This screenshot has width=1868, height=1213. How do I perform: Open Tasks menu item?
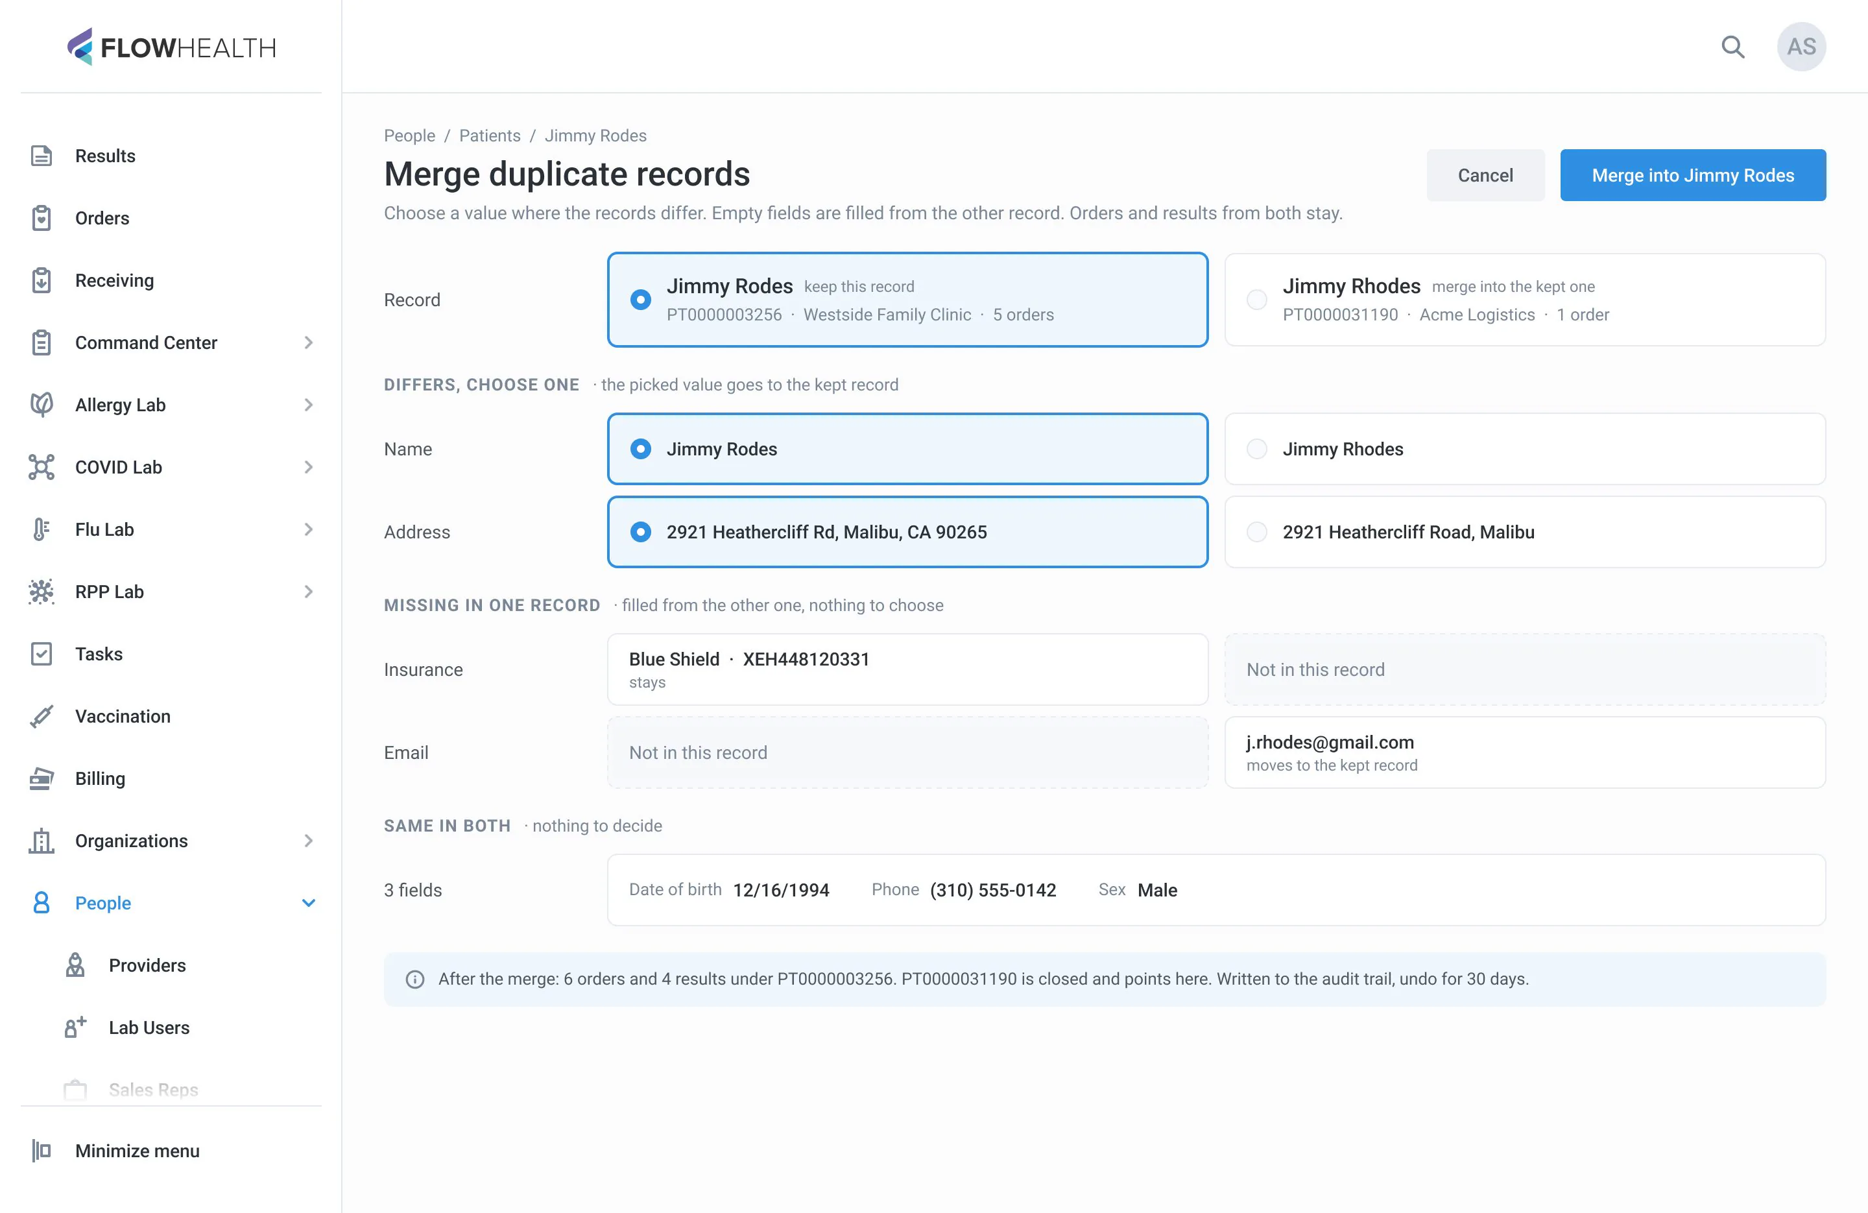[x=171, y=653]
